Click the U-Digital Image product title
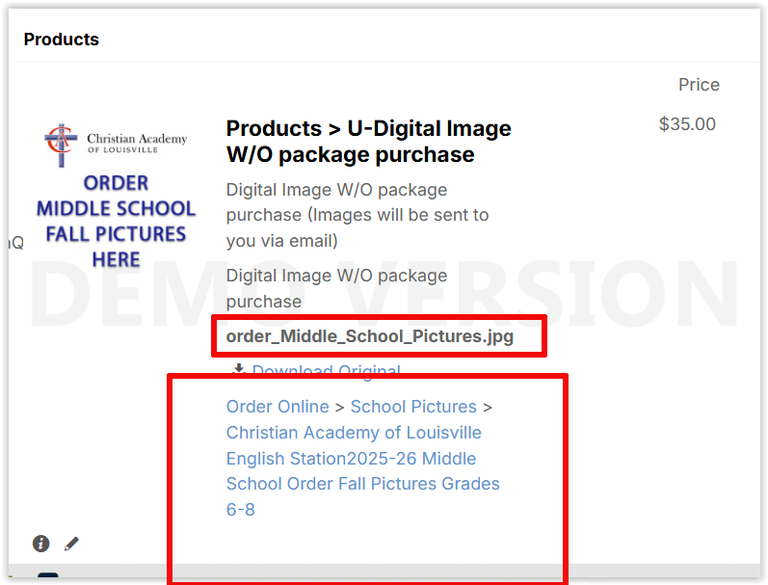The height and width of the screenshot is (585, 768). pos(368,141)
